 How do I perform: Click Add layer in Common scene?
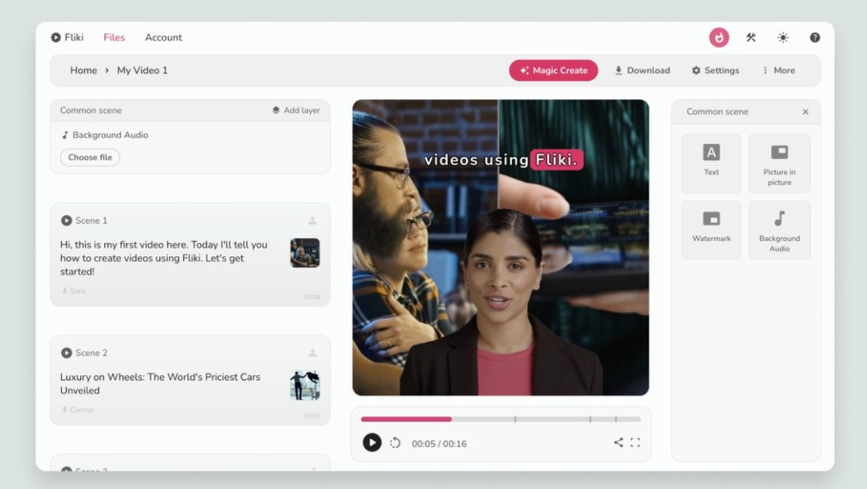click(x=296, y=110)
